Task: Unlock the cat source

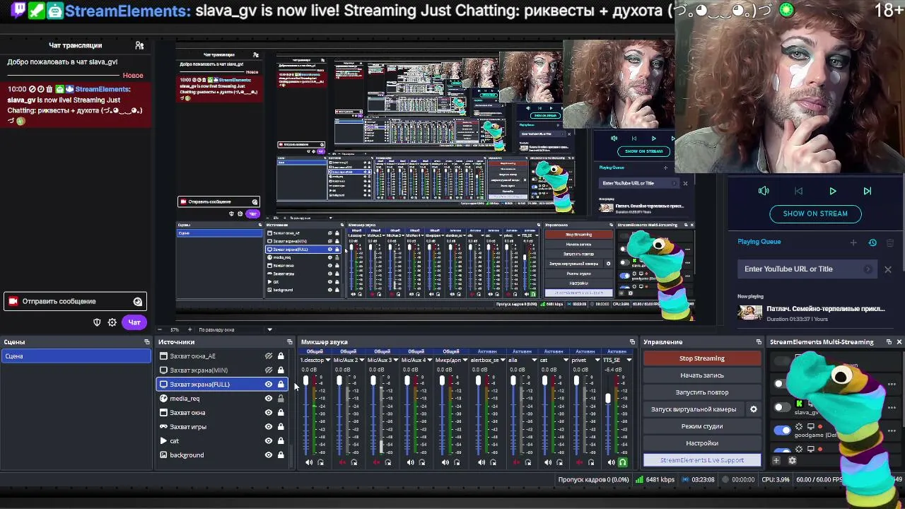Action: click(281, 441)
